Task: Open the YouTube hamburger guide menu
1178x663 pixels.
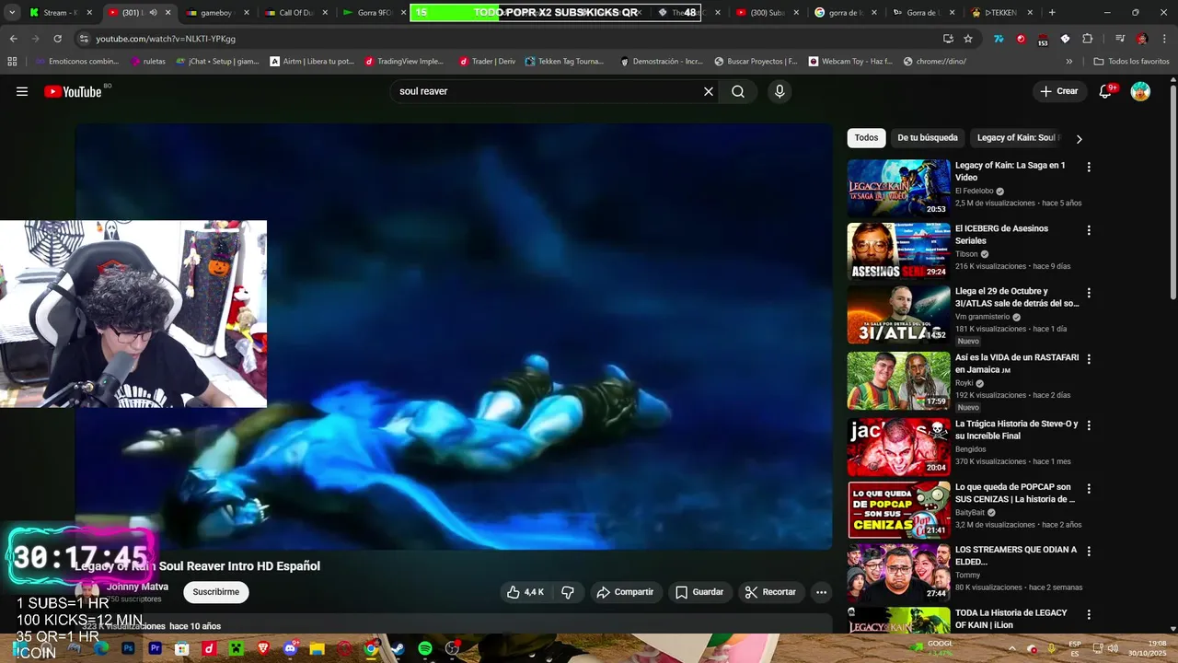Action: [22, 91]
